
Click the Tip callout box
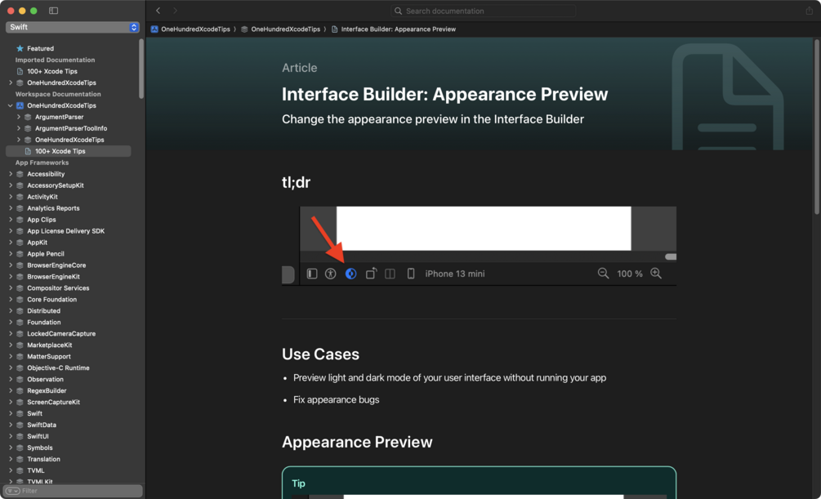479,483
